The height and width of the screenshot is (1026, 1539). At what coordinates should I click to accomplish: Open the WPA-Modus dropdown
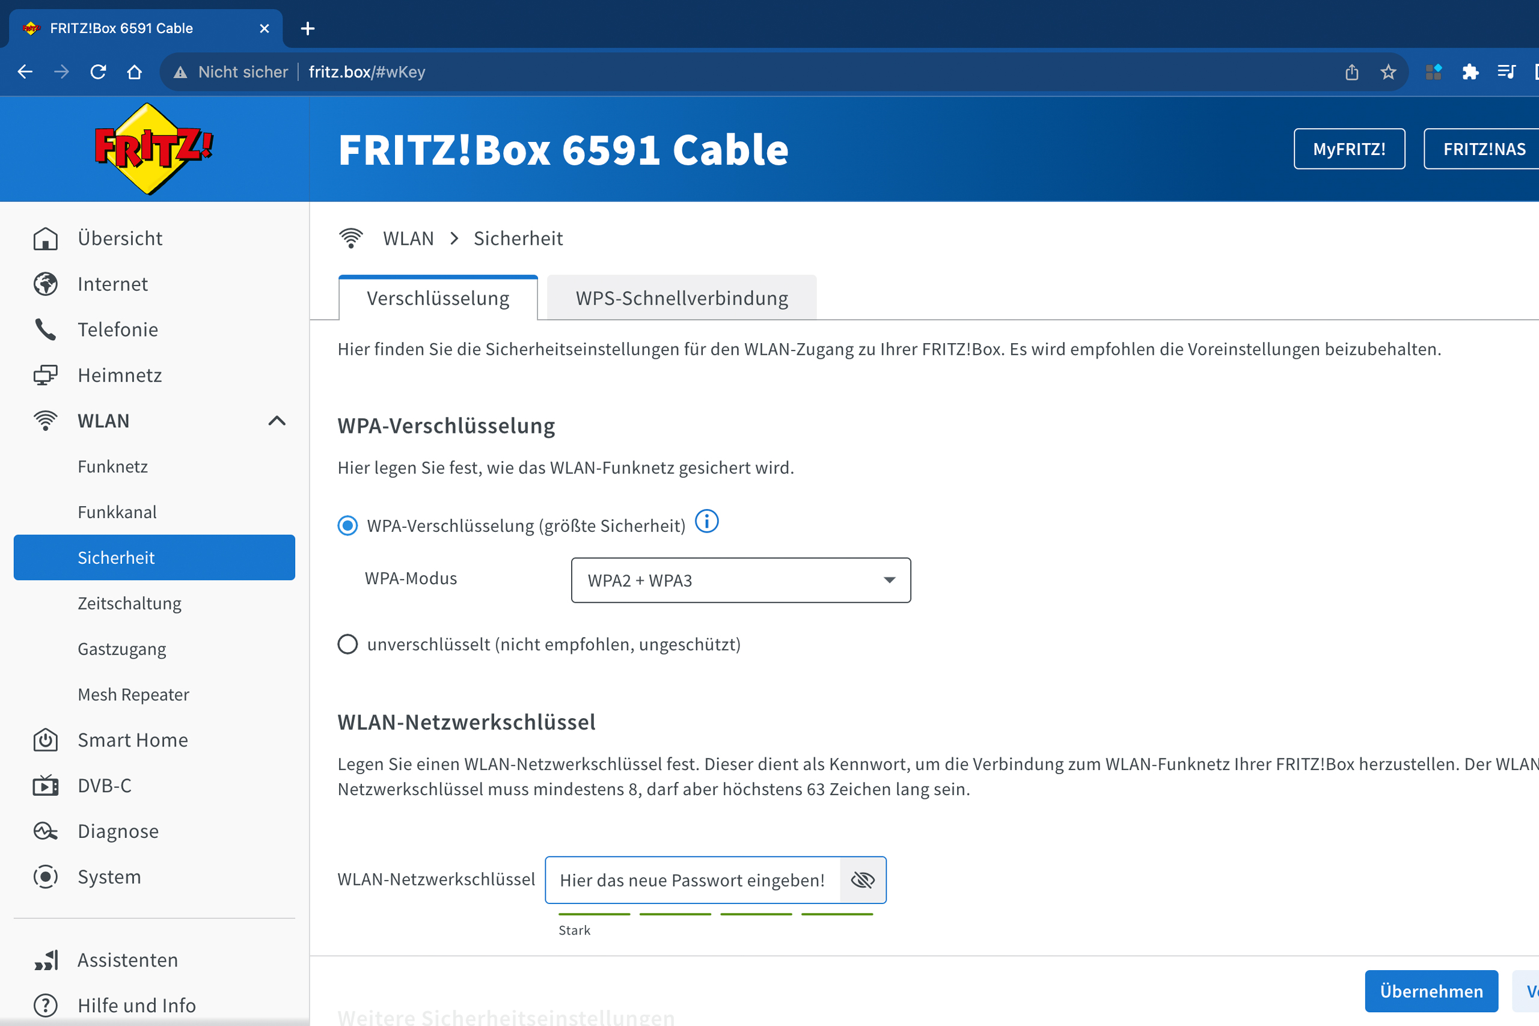tap(740, 581)
